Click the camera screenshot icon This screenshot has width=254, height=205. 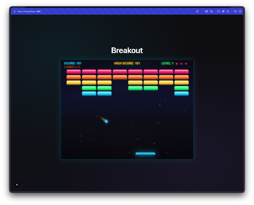pyautogui.click(x=211, y=11)
